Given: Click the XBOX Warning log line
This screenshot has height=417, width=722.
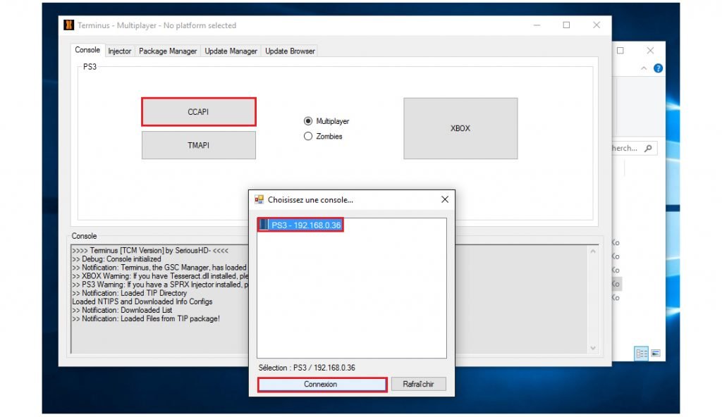Looking at the screenshot, I should tap(160, 276).
